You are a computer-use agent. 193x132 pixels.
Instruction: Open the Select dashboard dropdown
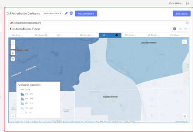[52, 14]
